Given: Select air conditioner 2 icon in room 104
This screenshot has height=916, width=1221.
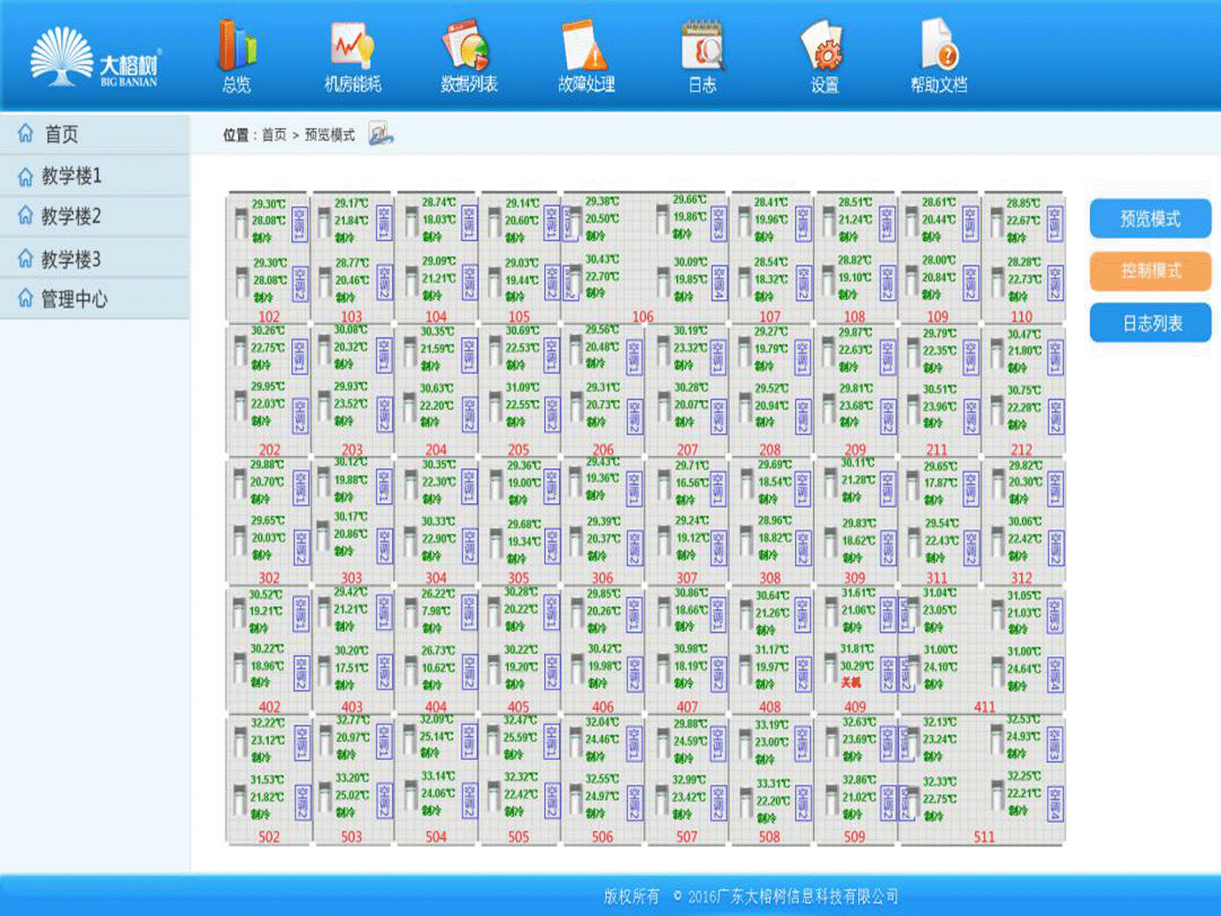Looking at the screenshot, I should click(411, 281).
